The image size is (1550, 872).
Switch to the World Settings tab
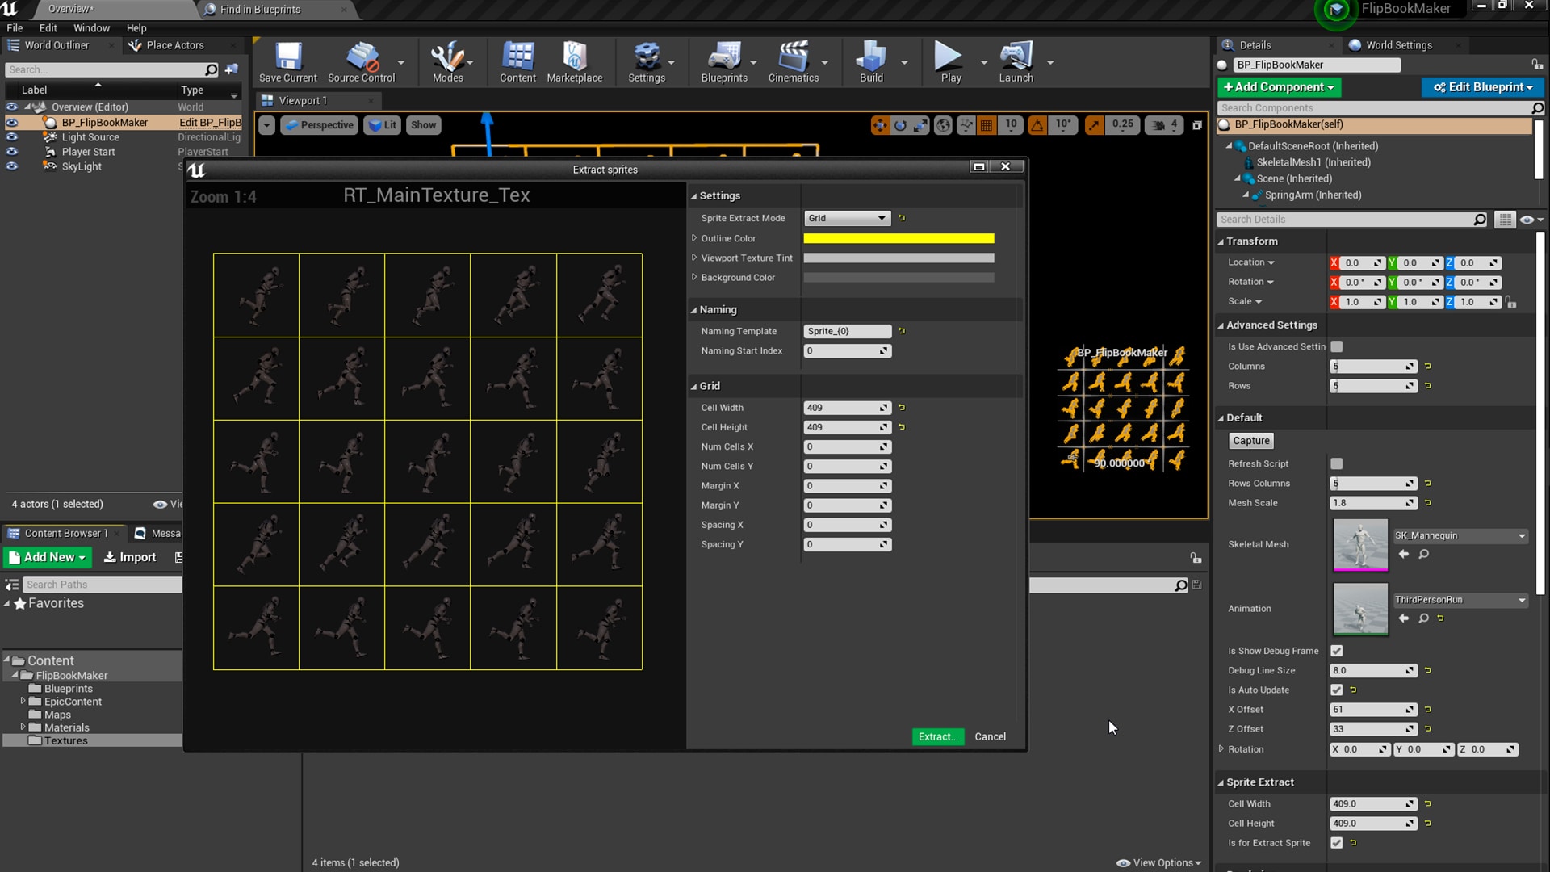coord(1398,45)
